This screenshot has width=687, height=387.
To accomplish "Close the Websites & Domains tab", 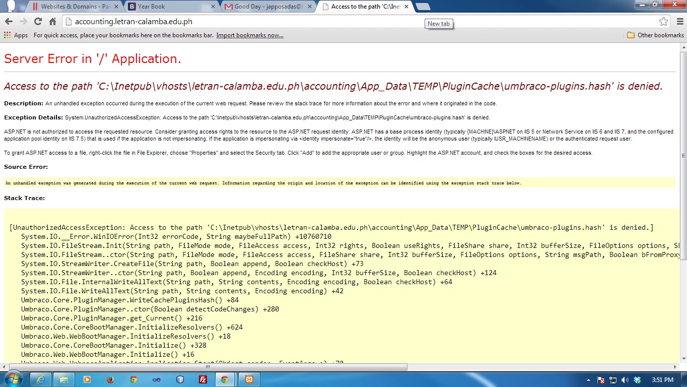I will pyautogui.click(x=116, y=7).
